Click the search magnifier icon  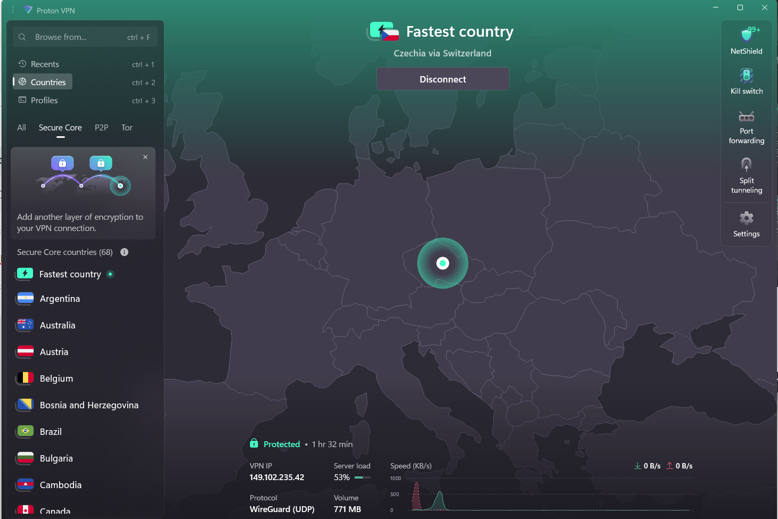click(x=22, y=37)
